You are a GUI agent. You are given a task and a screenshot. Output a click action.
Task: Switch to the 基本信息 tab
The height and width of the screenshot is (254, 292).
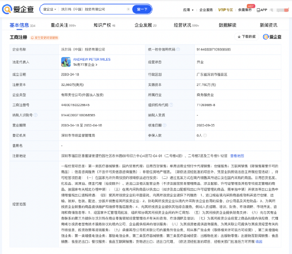coord(22,25)
